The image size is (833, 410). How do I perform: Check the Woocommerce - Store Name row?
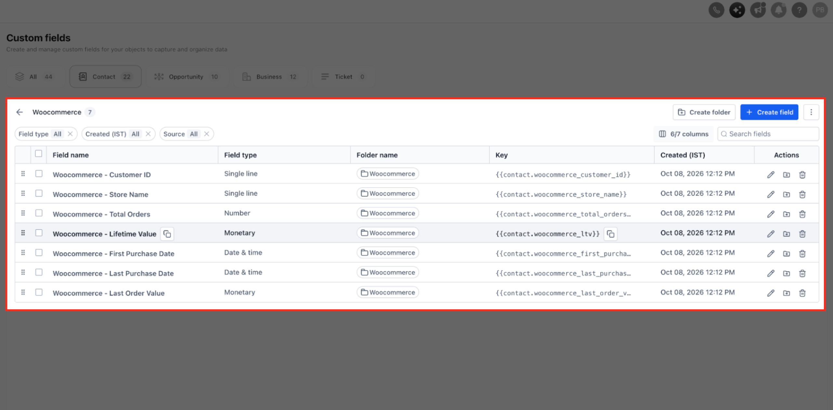(x=39, y=193)
